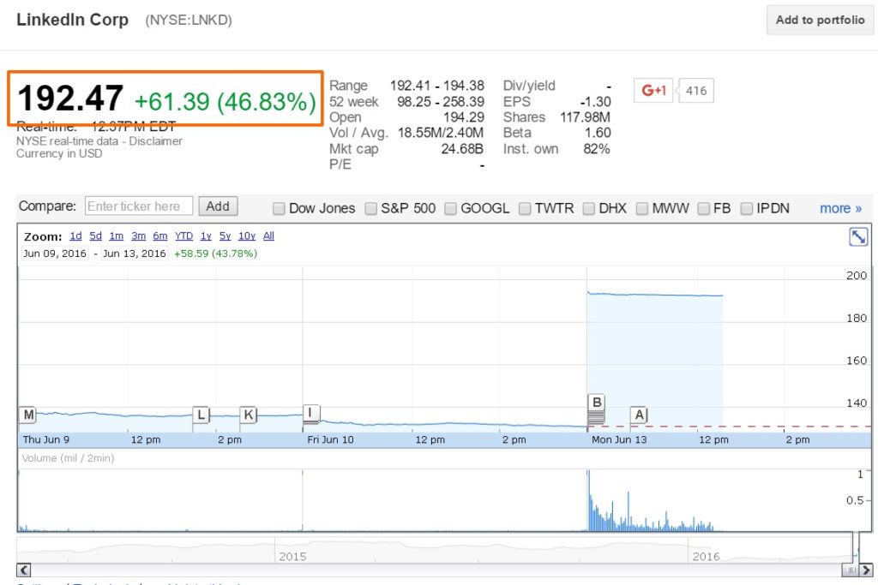Image resolution: width=878 pixels, height=585 pixels.
Task: Set chart zoom to 1y
Action: (x=206, y=236)
